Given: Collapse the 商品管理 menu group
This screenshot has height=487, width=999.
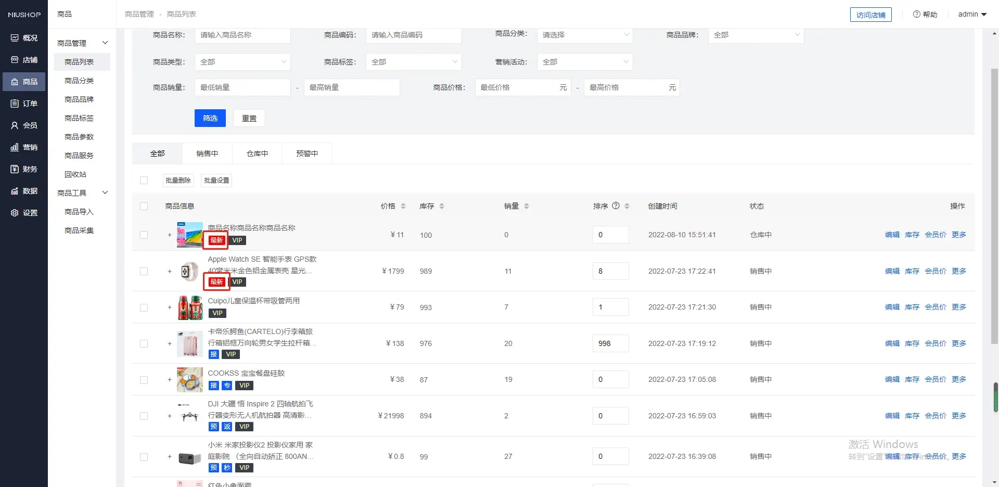Looking at the screenshot, I should pyautogui.click(x=105, y=43).
